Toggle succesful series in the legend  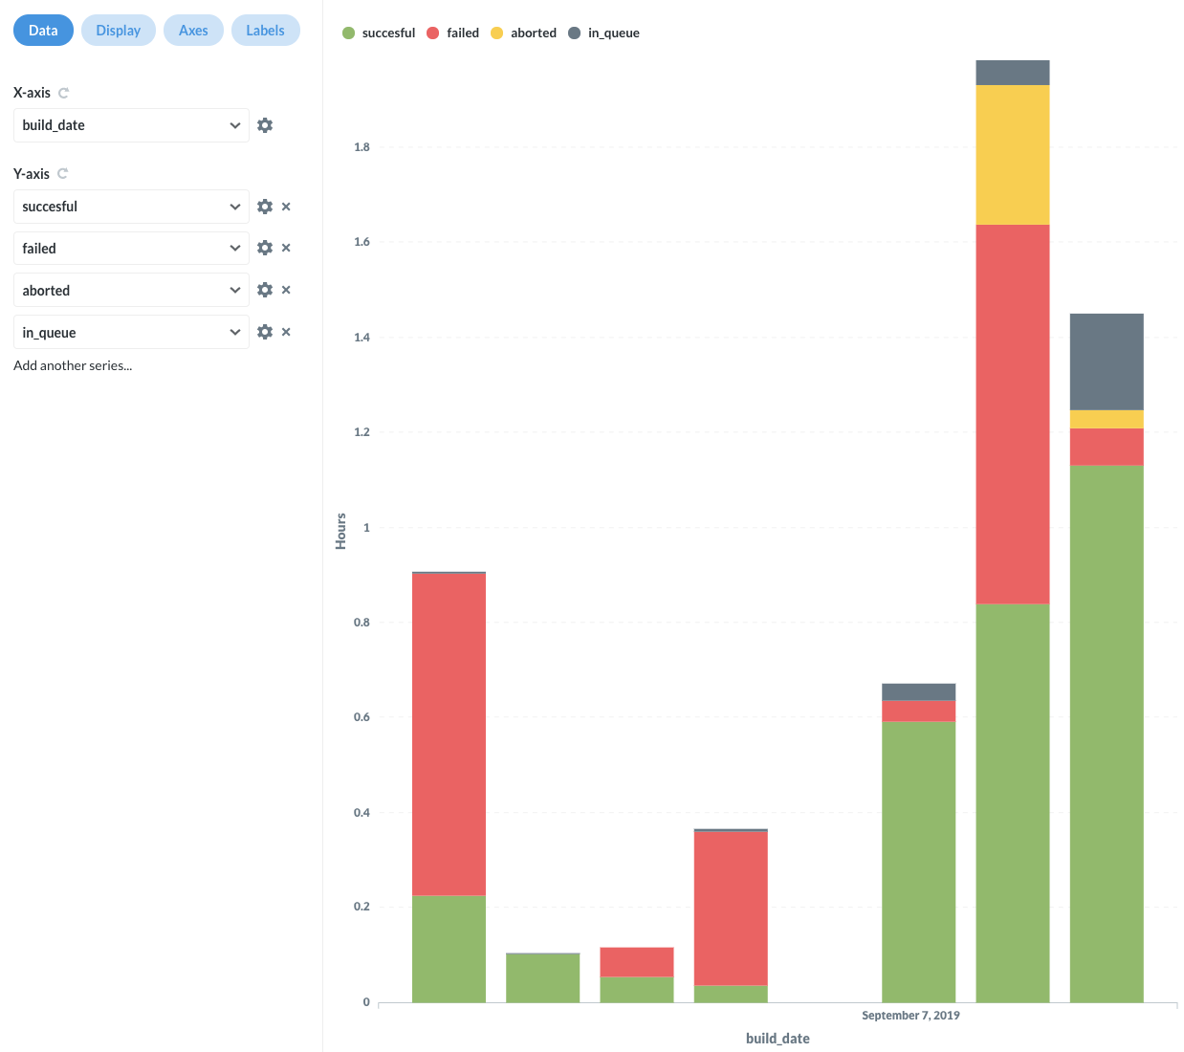pos(379,33)
